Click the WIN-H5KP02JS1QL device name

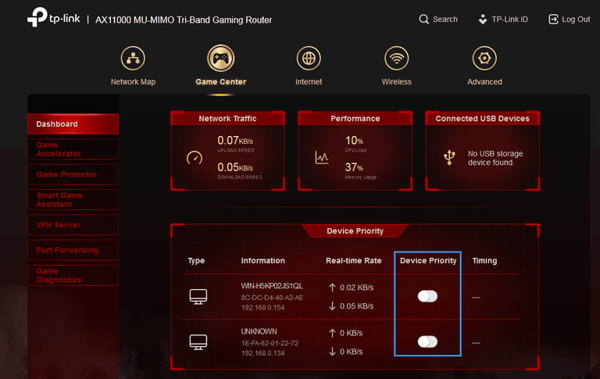[272, 286]
